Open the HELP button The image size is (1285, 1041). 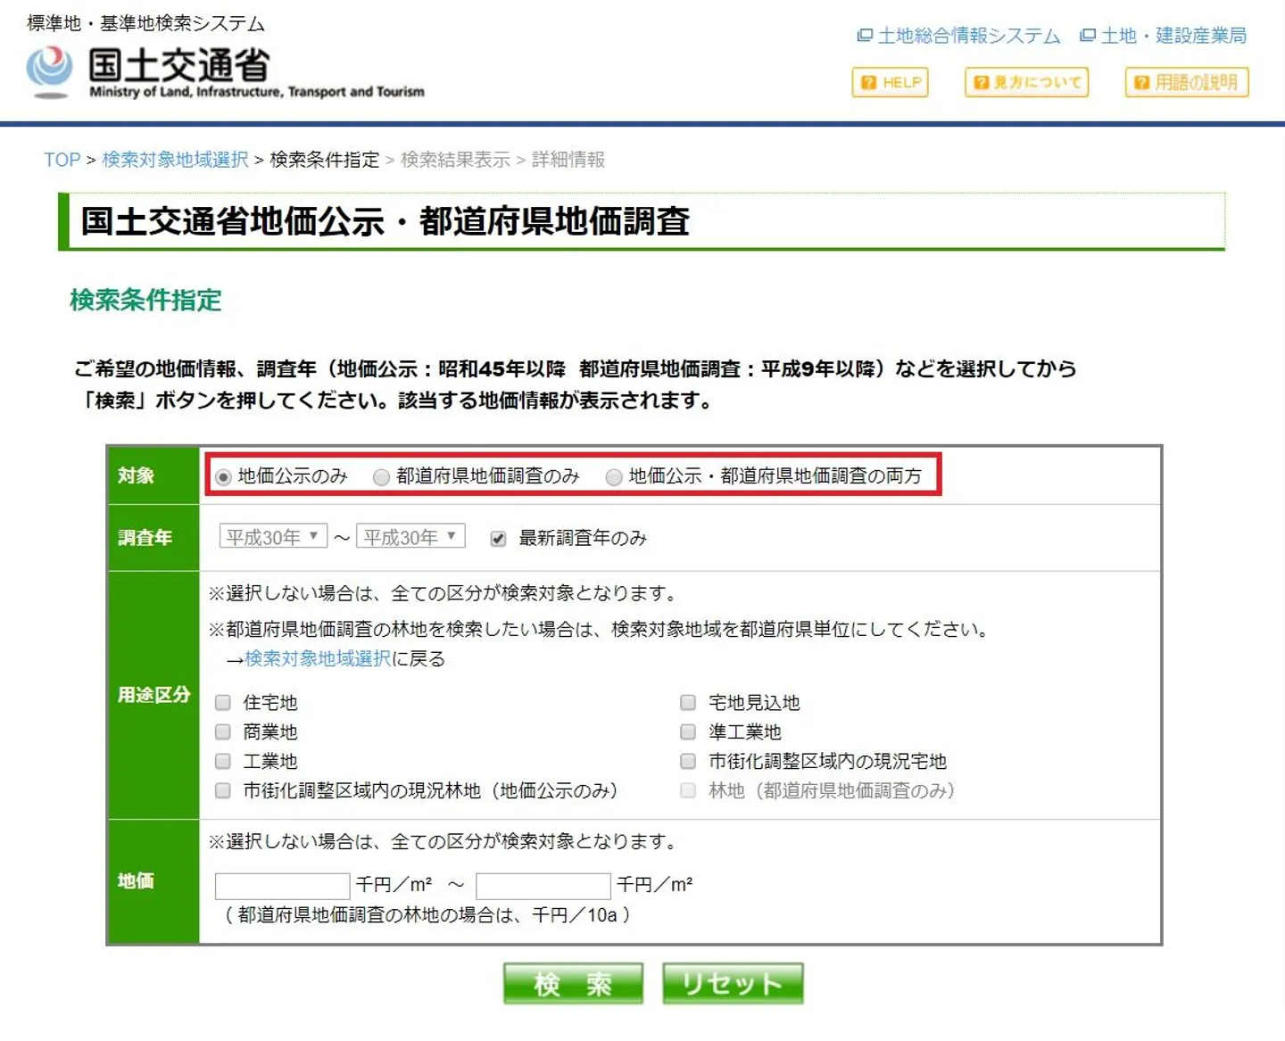(890, 82)
